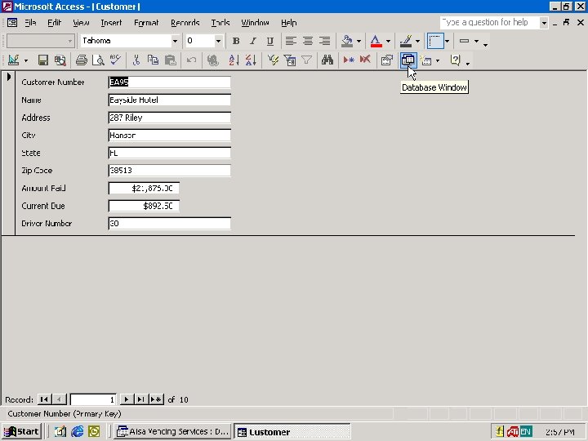Image resolution: width=588 pixels, height=441 pixels.
Task: Open the Records menu
Action: tap(185, 23)
